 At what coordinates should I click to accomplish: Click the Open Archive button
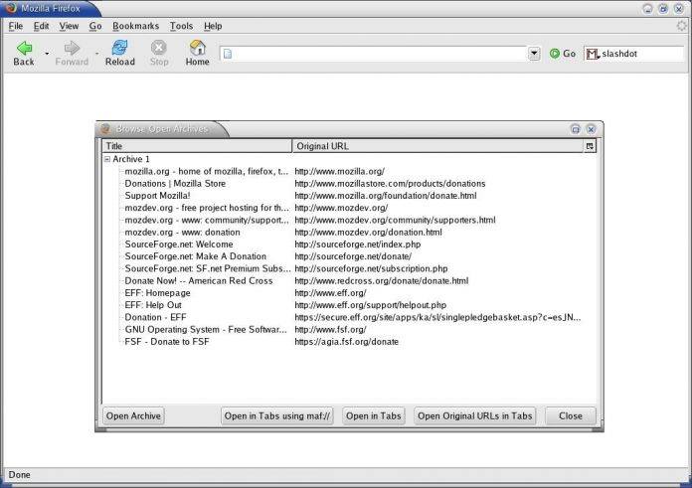tap(133, 416)
